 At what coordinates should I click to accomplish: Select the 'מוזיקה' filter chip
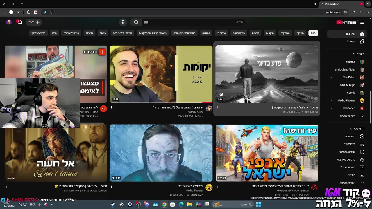pyautogui.click(x=300, y=33)
